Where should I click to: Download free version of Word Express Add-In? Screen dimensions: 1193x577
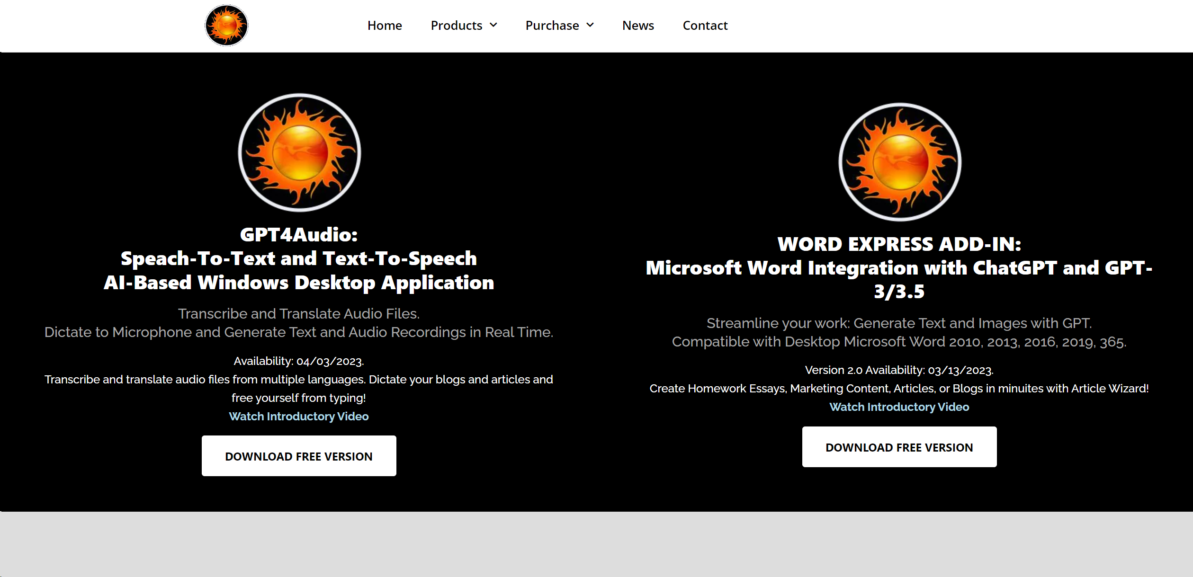[899, 447]
